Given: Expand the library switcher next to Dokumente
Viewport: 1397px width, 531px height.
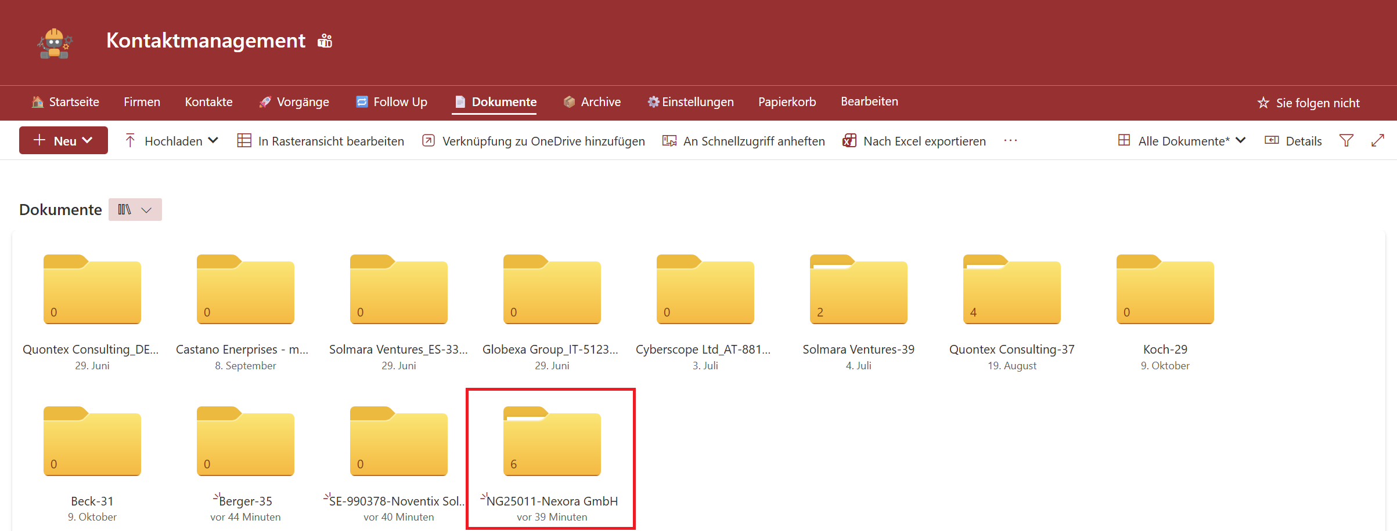Looking at the screenshot, I should point(135,210).
